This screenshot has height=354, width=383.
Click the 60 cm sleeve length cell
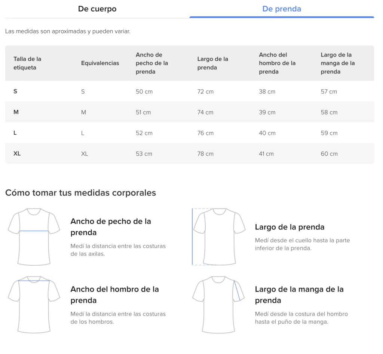(329, 154)
